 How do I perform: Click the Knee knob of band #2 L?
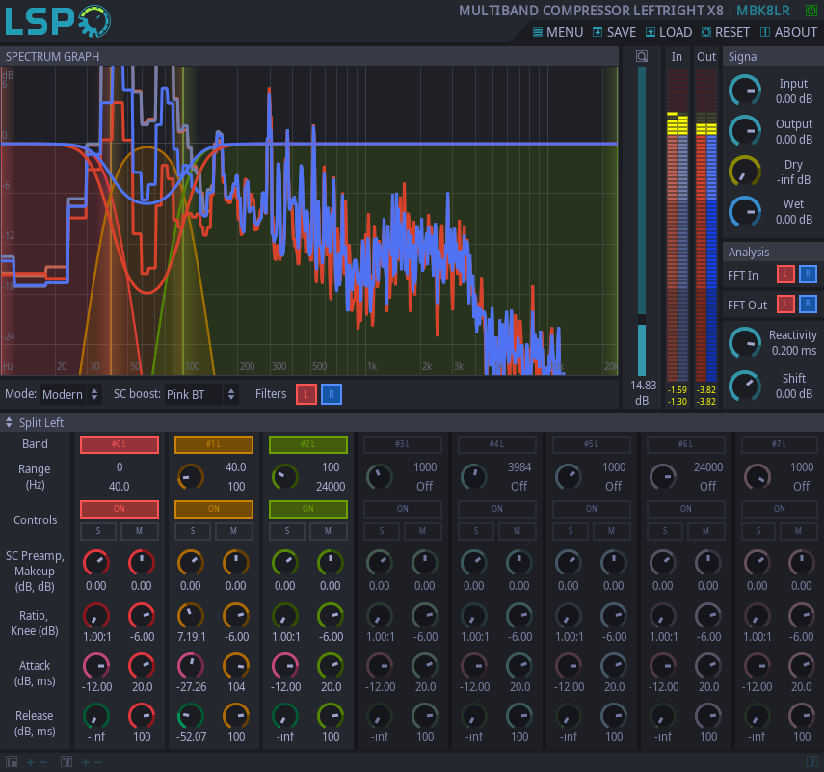pos(331,616)
